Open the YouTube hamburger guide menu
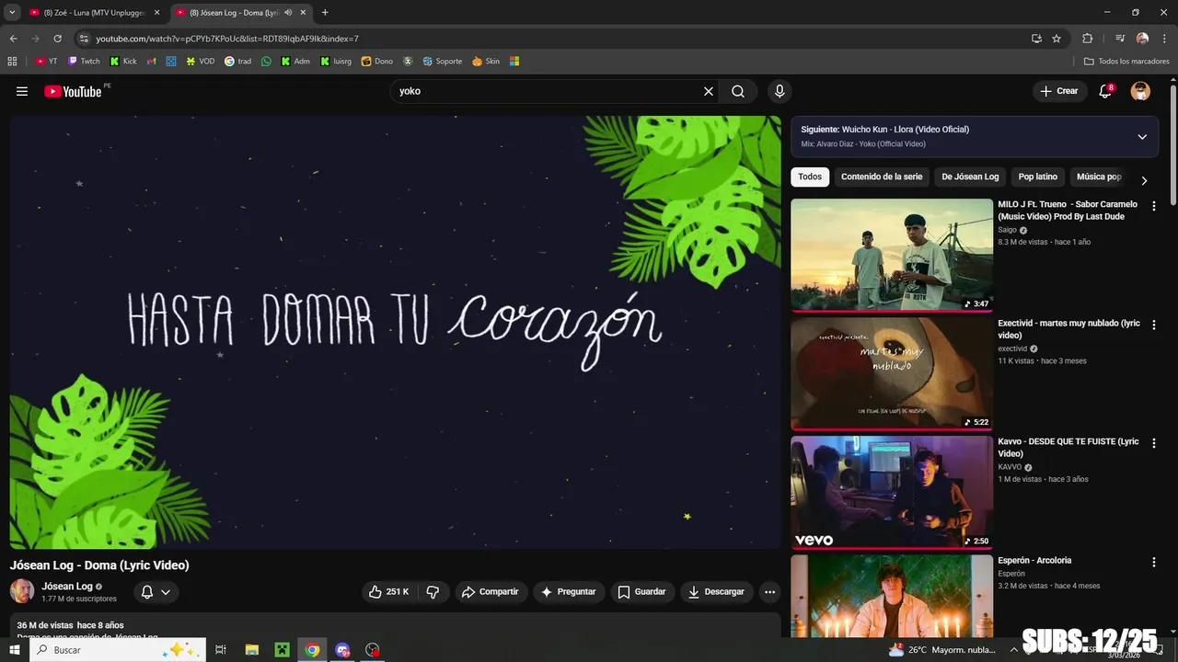Screen dimensions: 1178x662 coord(22,91)
